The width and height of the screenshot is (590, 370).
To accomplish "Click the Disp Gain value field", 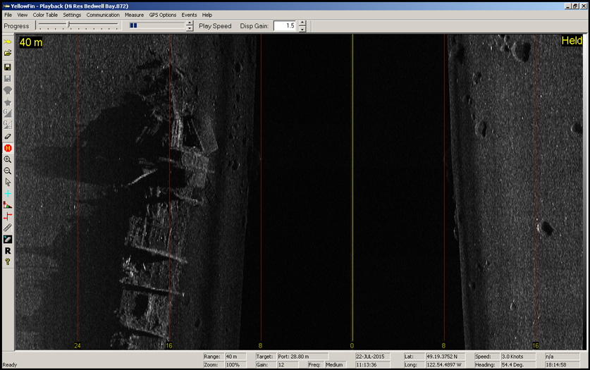I will [x=284, y=26].
